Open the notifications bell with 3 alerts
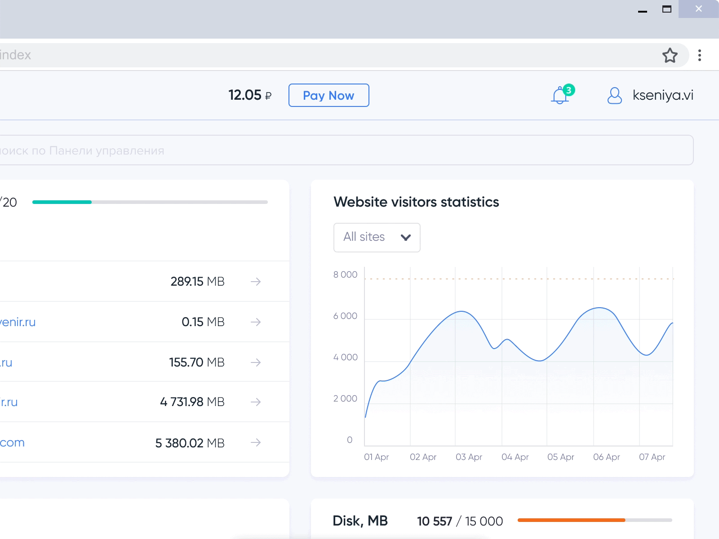This screenshot has height=539, width=719. tap(560, 95)
